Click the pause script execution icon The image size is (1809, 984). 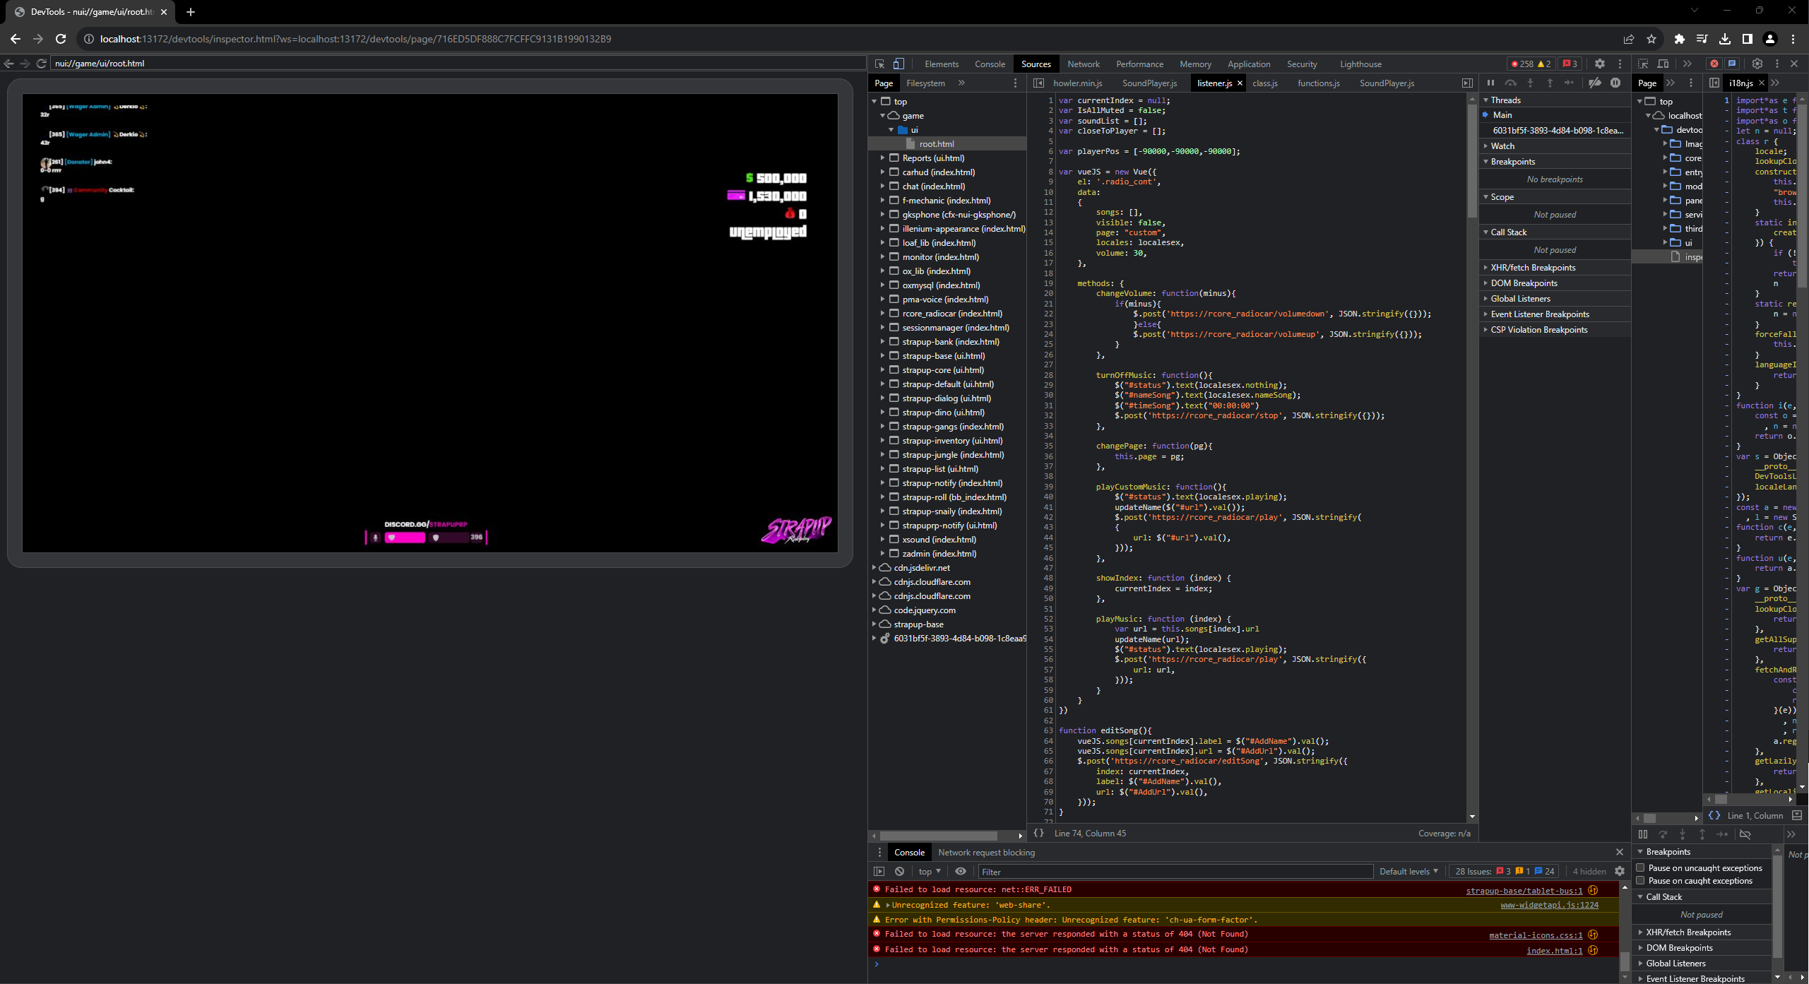pos(1490,83)
